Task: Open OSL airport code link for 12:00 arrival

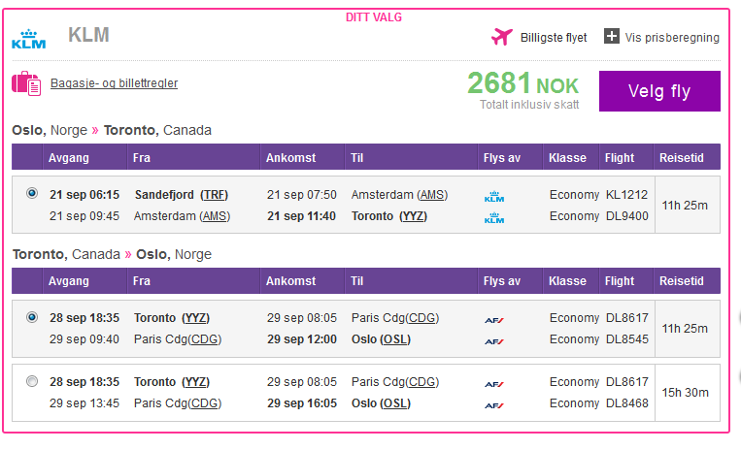Action: pos(395,339)
